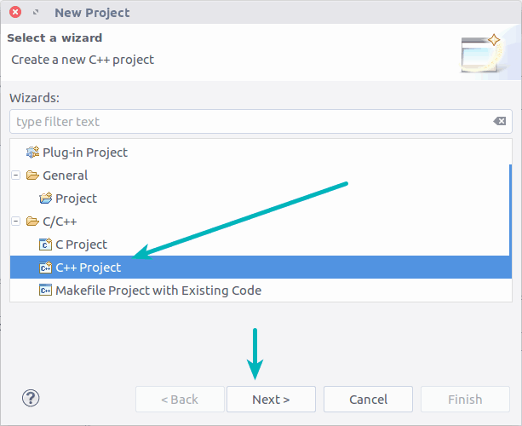The width and height of the screenshot is (522, 426).
Task: Choose the Plug-in Project entry
Action: point(85,153)
